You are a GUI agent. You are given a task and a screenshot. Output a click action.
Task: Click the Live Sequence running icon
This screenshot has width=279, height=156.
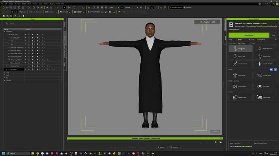pos(235,64)
